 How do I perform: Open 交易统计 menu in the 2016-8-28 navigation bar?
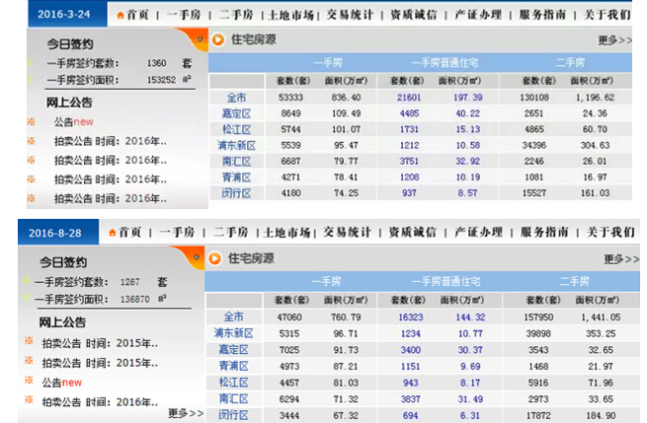tap(346, 233)
